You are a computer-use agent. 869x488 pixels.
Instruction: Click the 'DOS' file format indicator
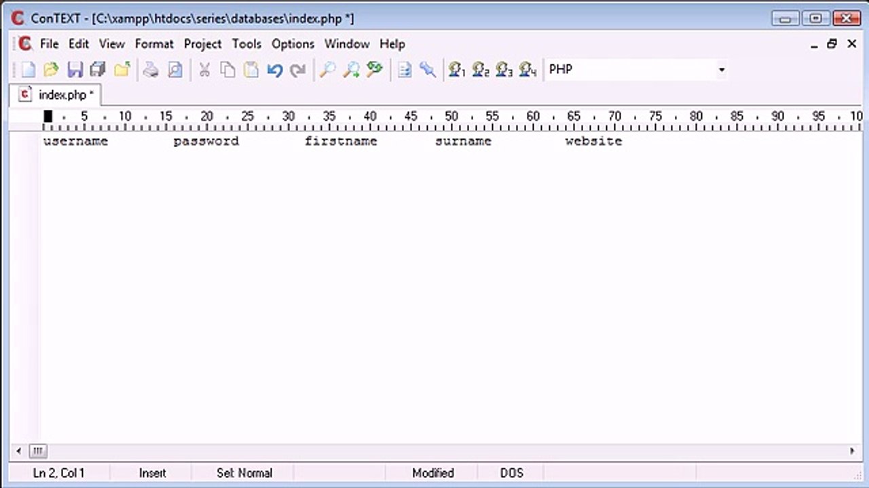coord(512,473)
